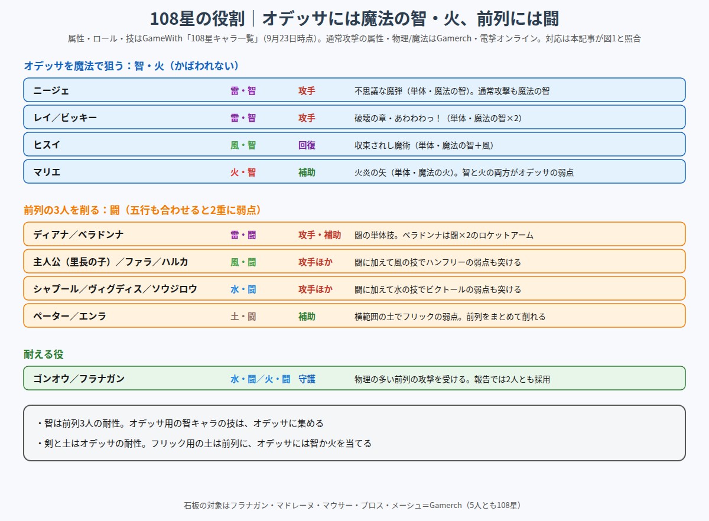The height and width of the screenshot is (521, 709).
Task: Select the character name ヒスイ
Action: click(47, 145)
